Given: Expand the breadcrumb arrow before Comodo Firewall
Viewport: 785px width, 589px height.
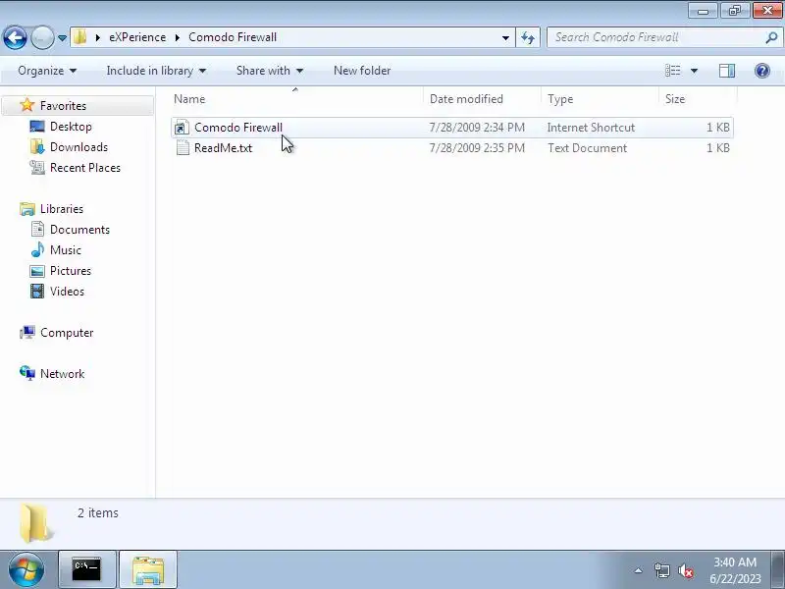Looking at the screenshot, I should pos(178,37).
